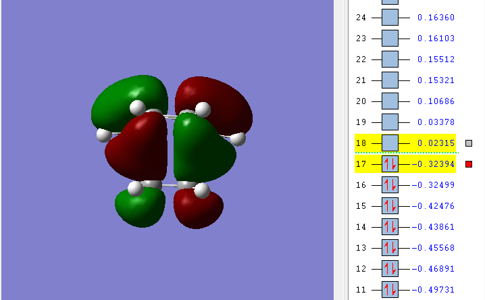Click the LUMO energy value 0.02315
The width and height of the screenshot is (485, 300).
tap(436, 143)
